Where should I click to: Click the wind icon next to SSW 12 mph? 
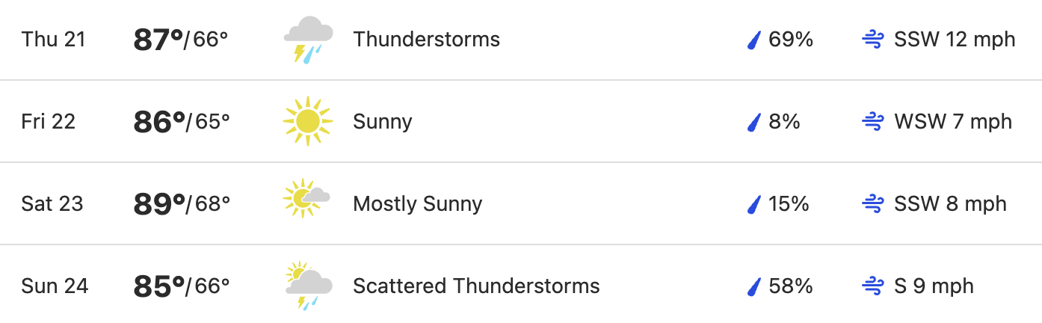coord(873,40)
